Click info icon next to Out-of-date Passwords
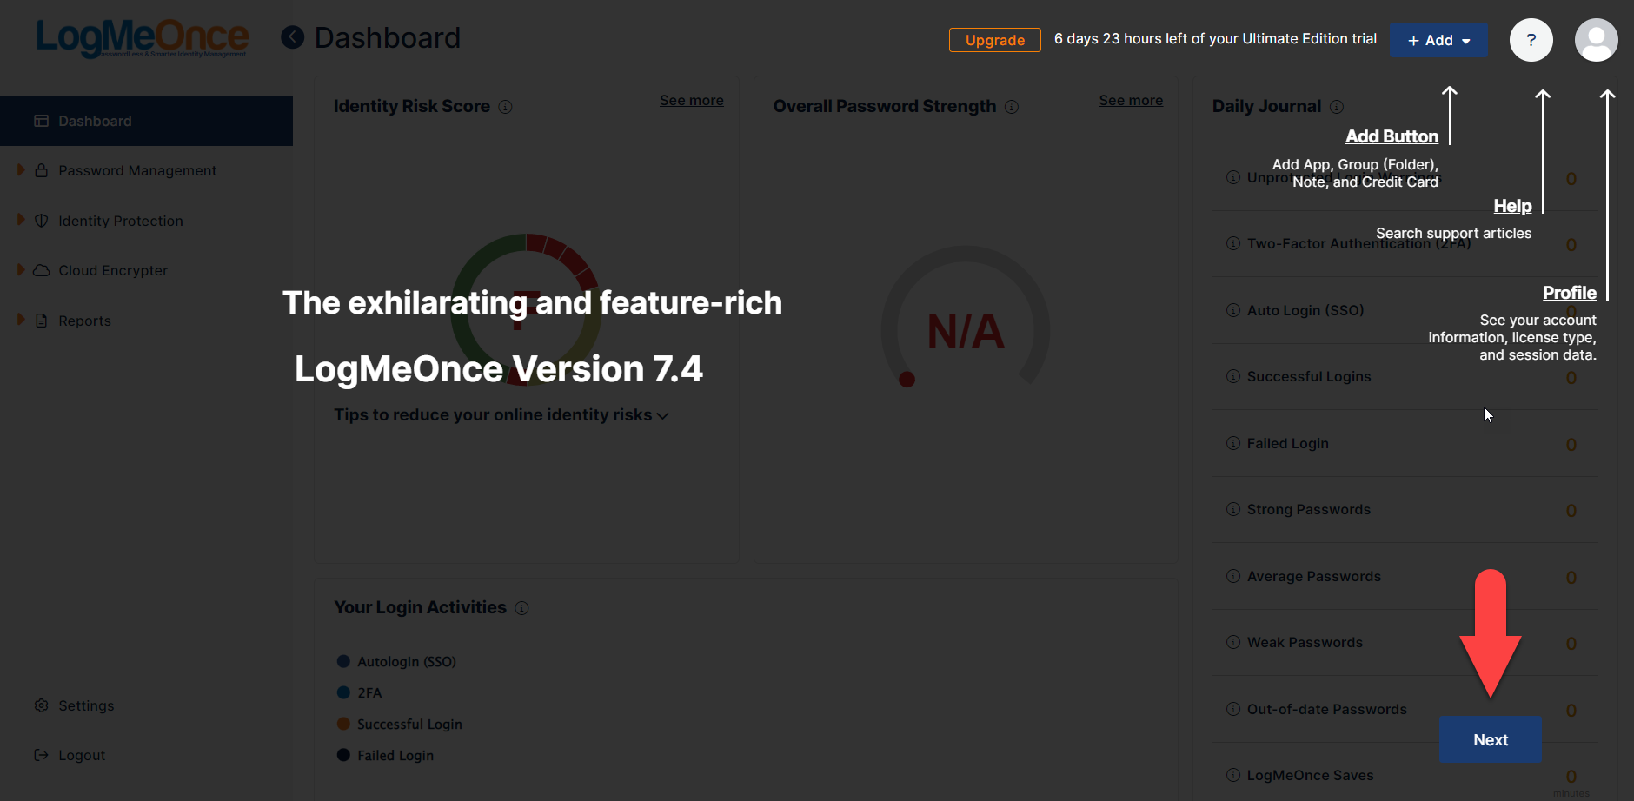This screenshot has height=801, width=1634. point(1232,709)
